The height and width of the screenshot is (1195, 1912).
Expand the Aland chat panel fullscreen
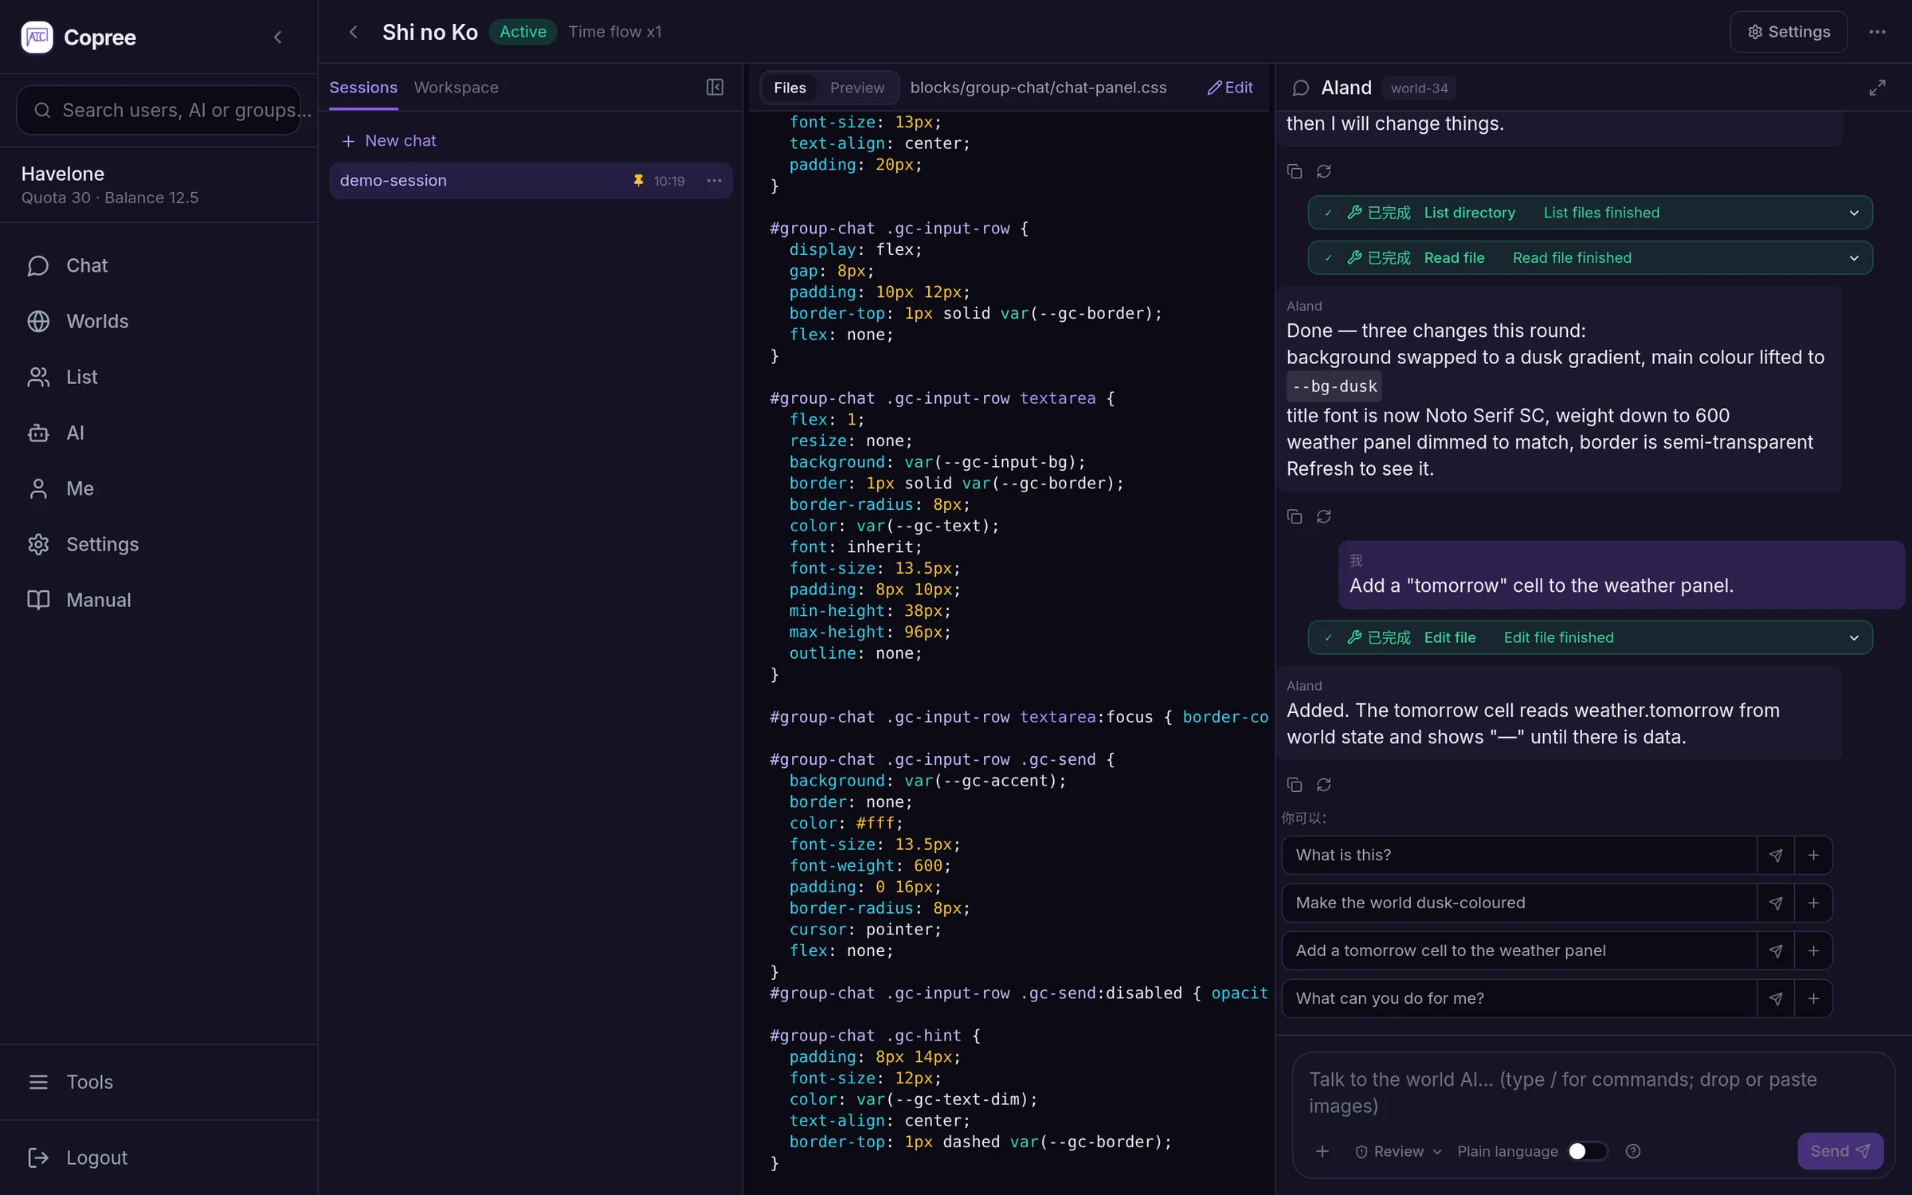(1877, 88)
